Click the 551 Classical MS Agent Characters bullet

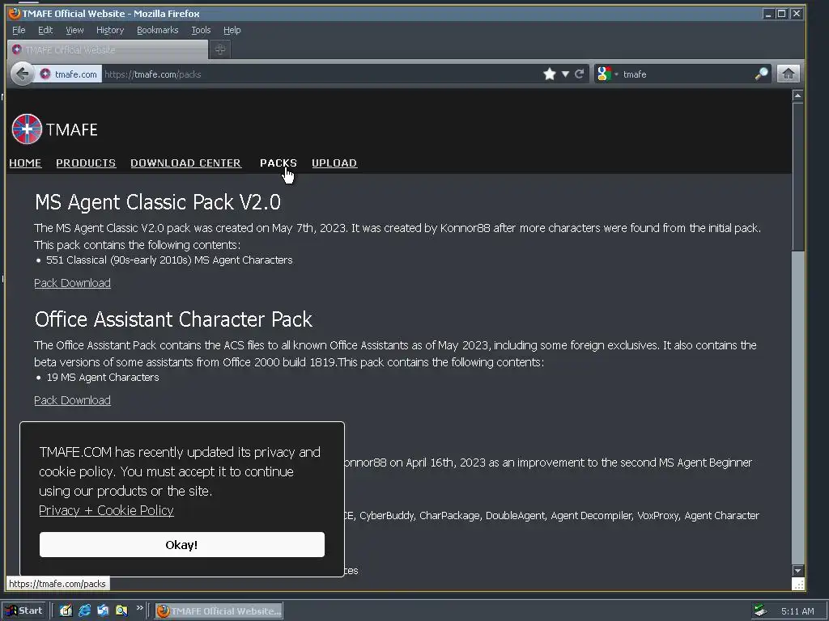click(x=169, y=260)
